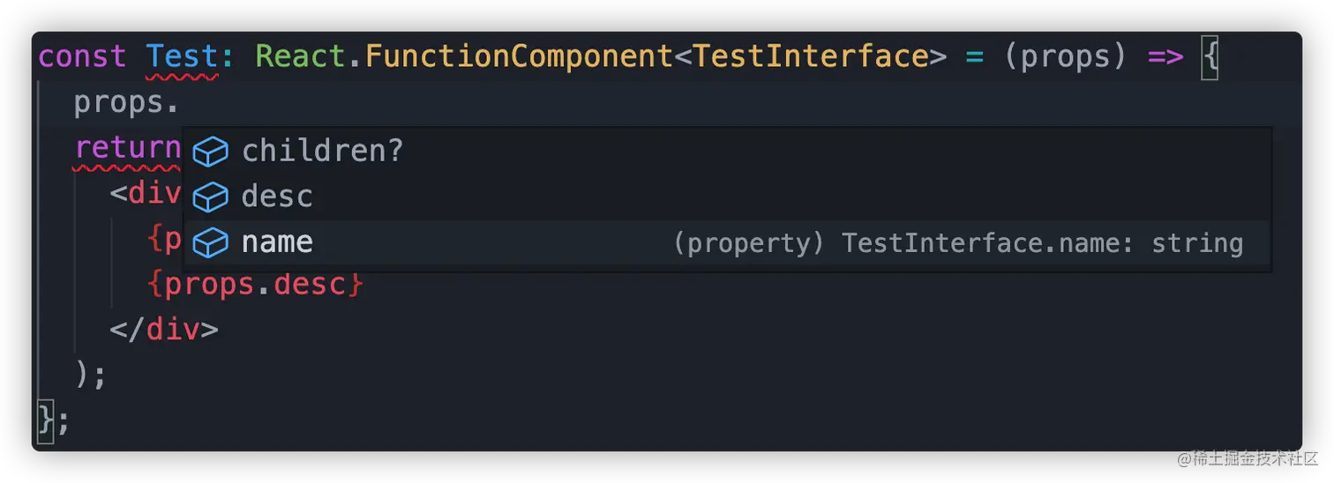
Task: Click the const keyword
Action: [x=82, y=57]
